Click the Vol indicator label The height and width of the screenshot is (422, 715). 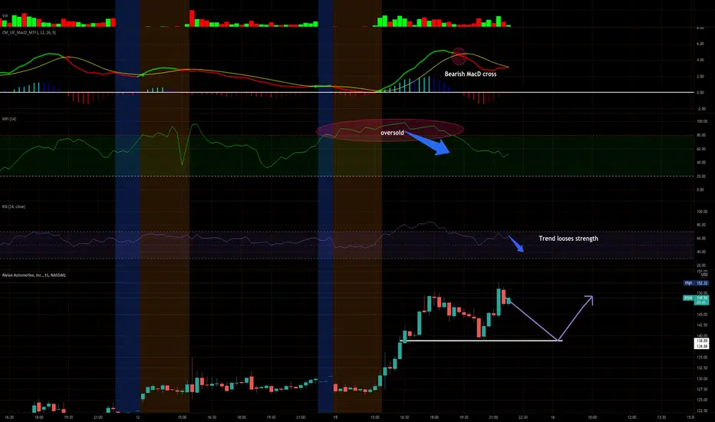[5, 15]
